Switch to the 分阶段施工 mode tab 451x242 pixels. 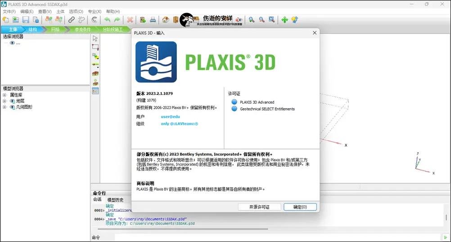(x=113, y=29)
